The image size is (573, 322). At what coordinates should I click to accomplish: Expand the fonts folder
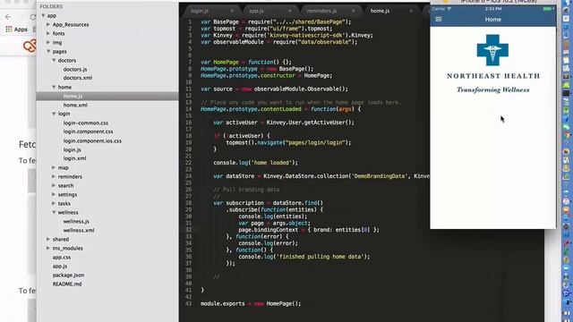click(x=48, y=33)
